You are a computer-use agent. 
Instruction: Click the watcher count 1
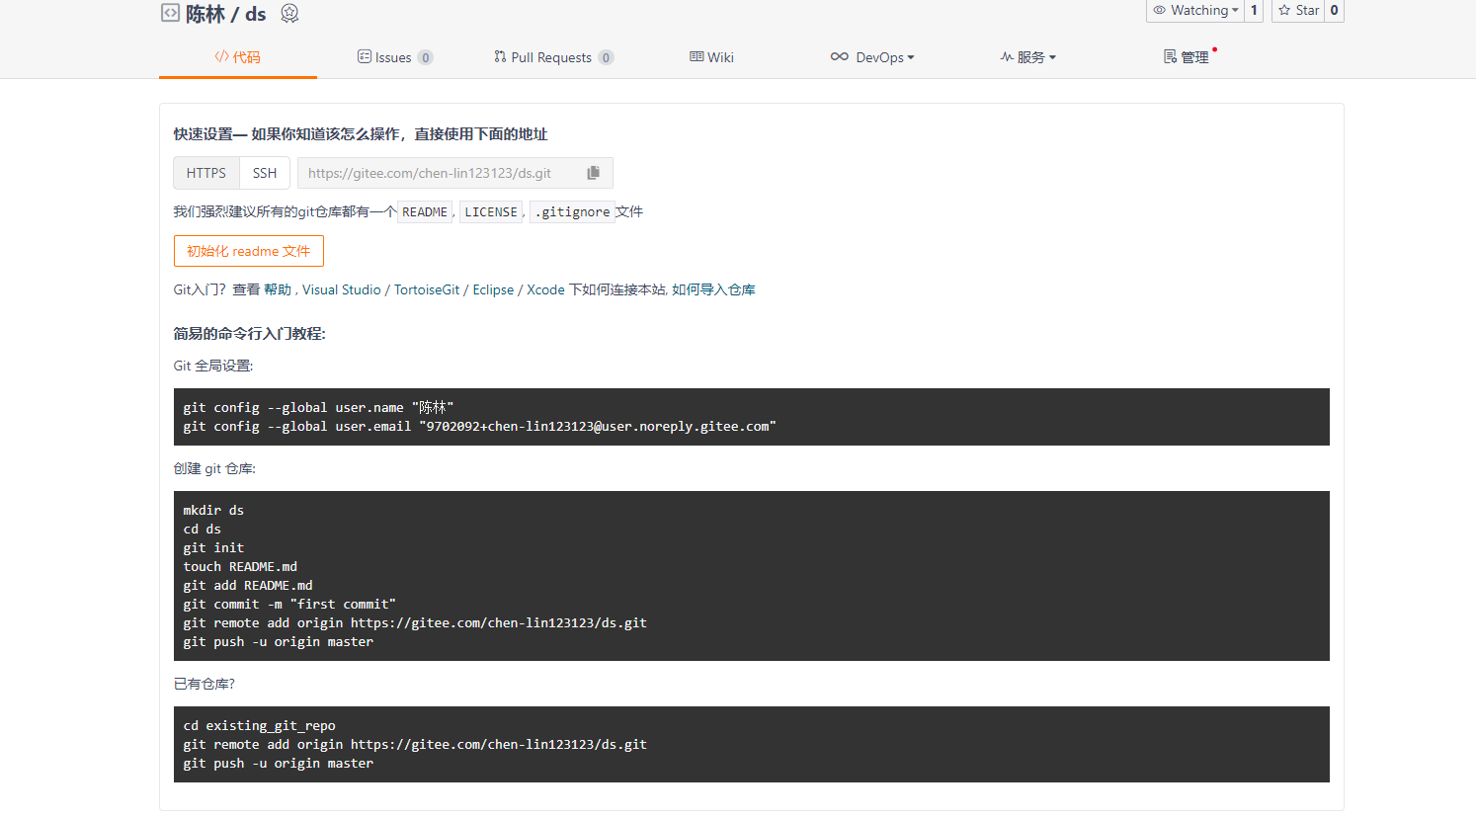[1254, 10]
